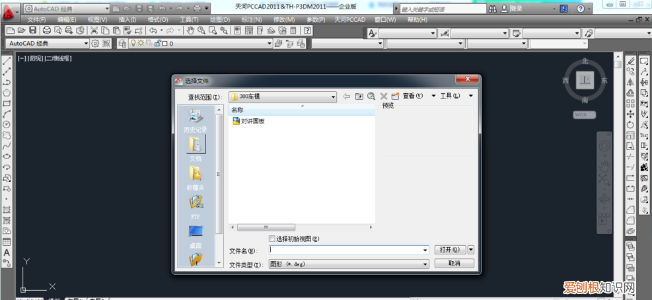Click the Up One Level folder icon

[x=359, y=96]
